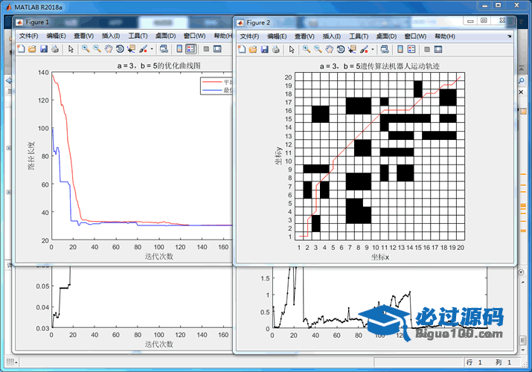This screenshot has width=532, height=372.
Task: Open brush color dropdown arrow in Figure 1
Action: pyautogui.click(x=152, y=49)
